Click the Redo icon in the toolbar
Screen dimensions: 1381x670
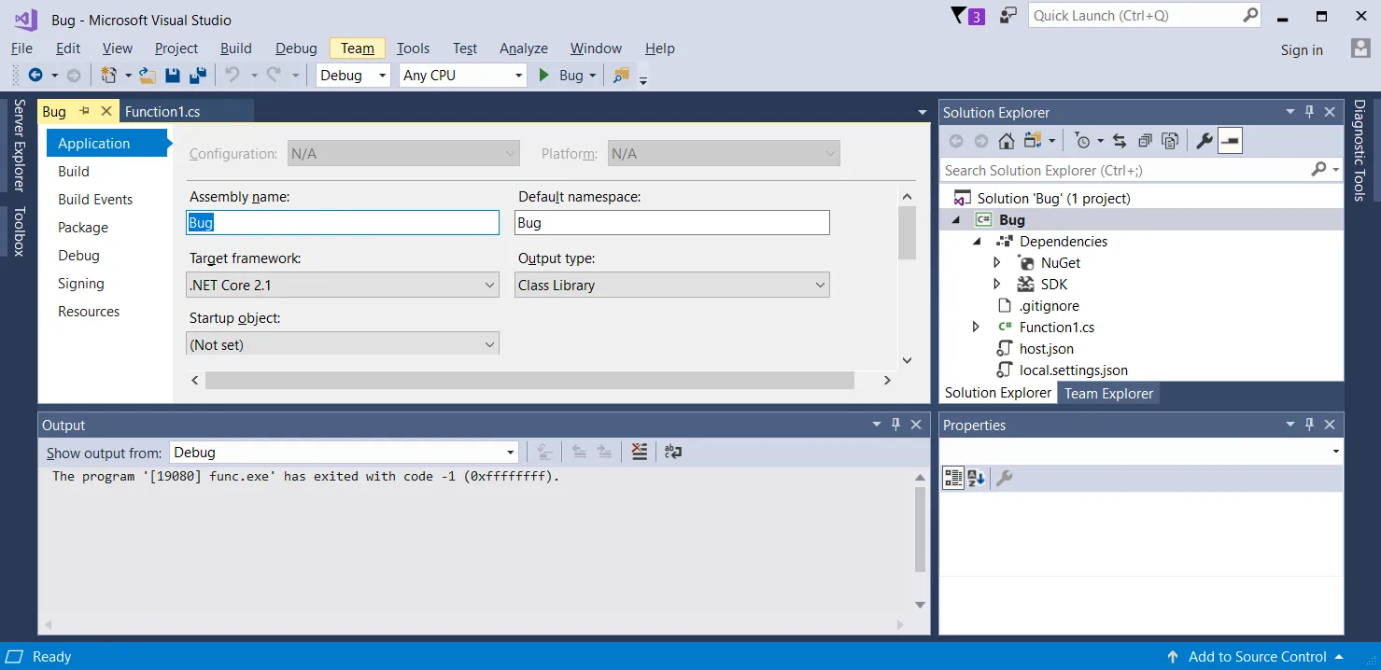click(275, 76)
